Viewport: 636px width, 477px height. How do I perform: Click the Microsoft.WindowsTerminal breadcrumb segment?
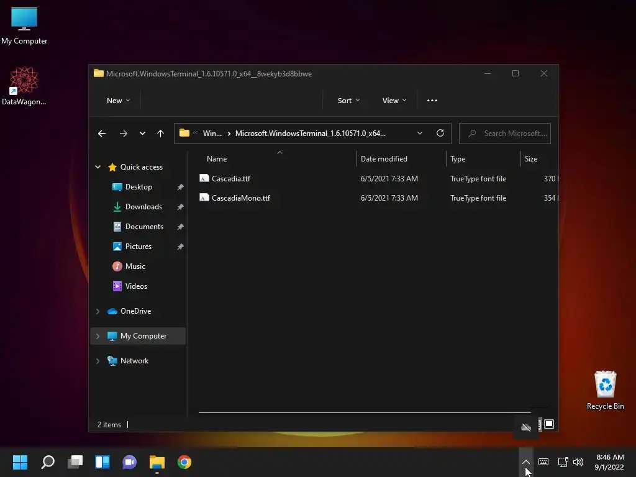click(x=311, y=134)
